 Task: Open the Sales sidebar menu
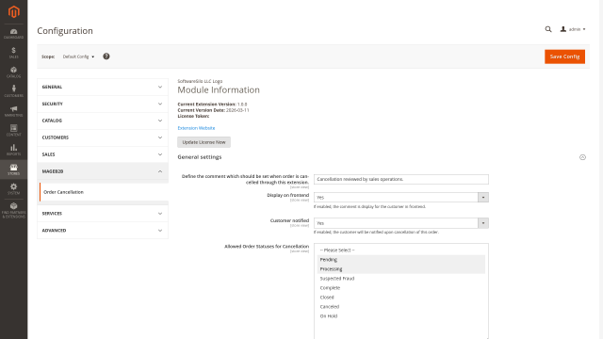point(14,53)
